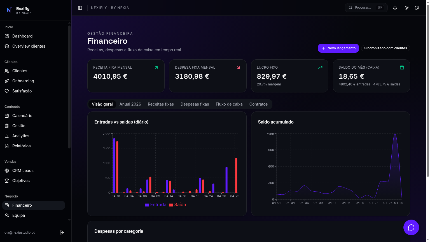
Task: Click the Satisfação heart icon
Action: (7, 91)
